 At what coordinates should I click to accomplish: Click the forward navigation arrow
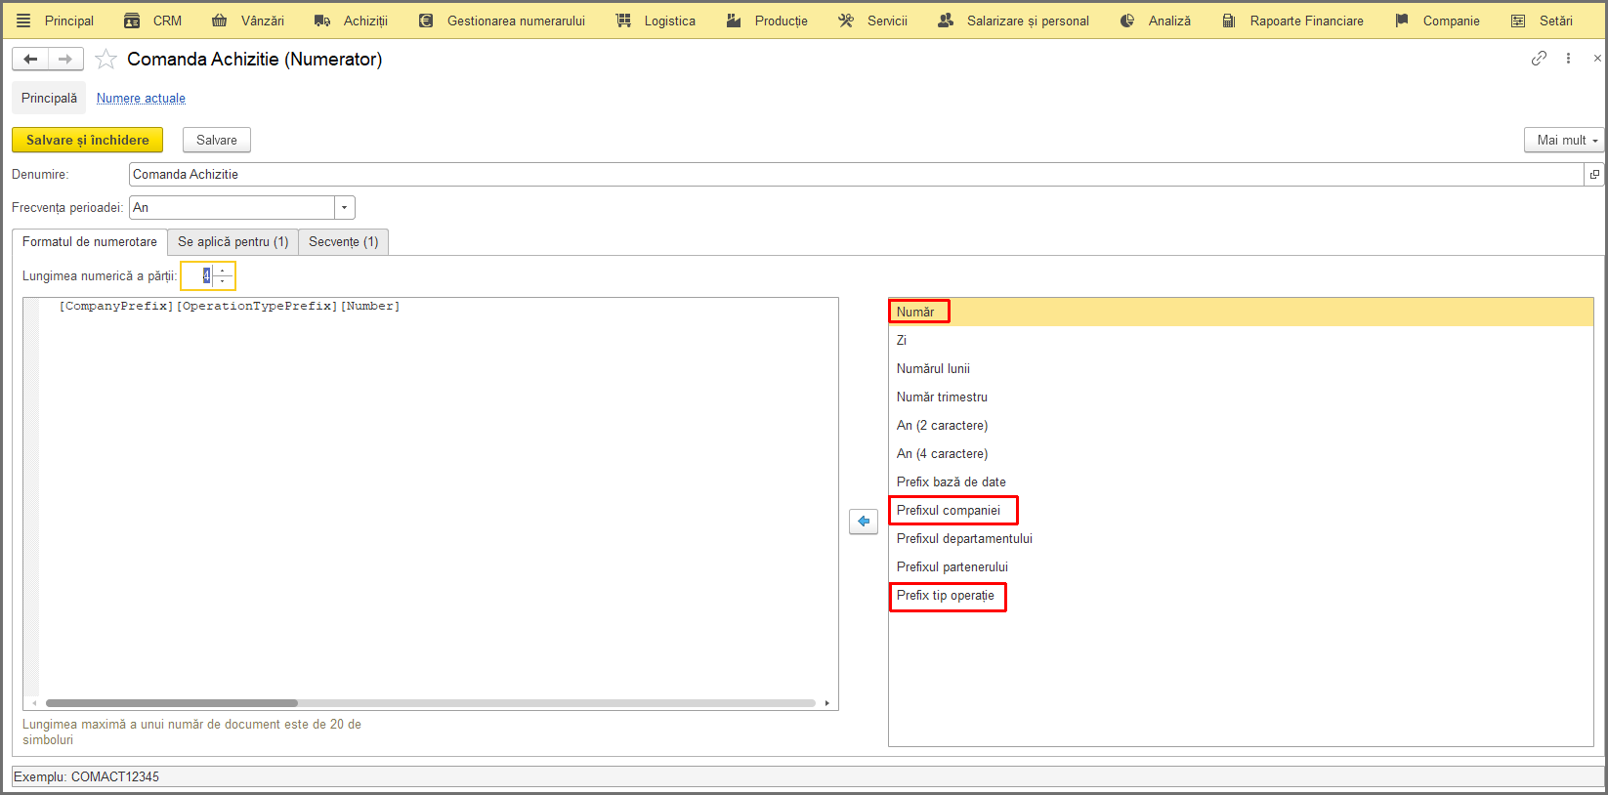tap(65, 60)
